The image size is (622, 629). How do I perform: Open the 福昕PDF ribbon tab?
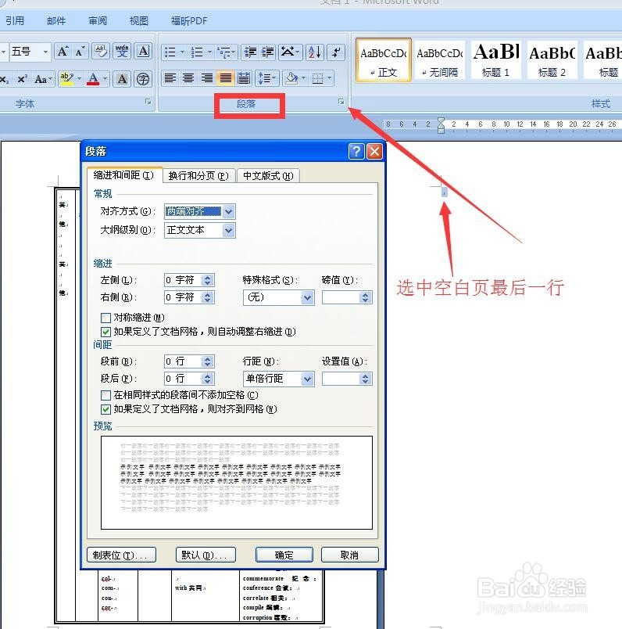click(x=189, y=20)
